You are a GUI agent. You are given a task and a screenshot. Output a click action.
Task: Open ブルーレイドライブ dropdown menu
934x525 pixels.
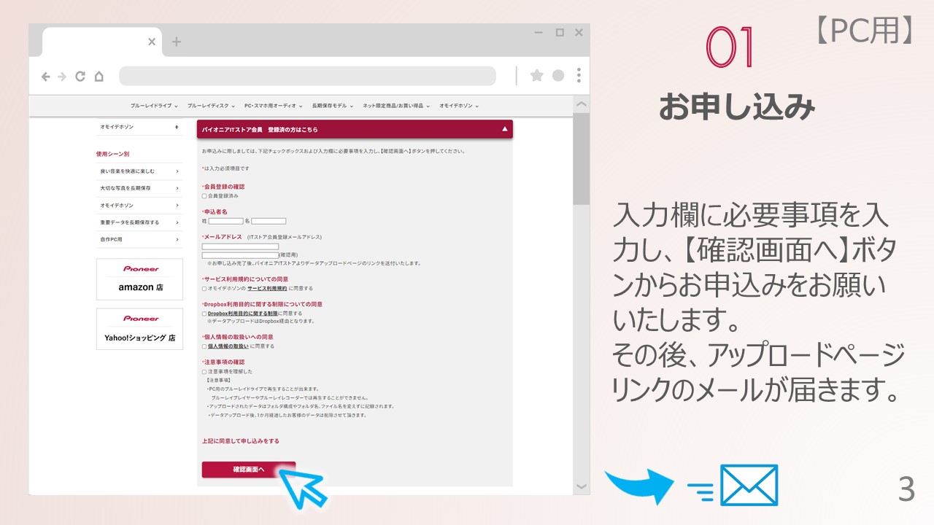pyautogui.click(x=153, y=106)
